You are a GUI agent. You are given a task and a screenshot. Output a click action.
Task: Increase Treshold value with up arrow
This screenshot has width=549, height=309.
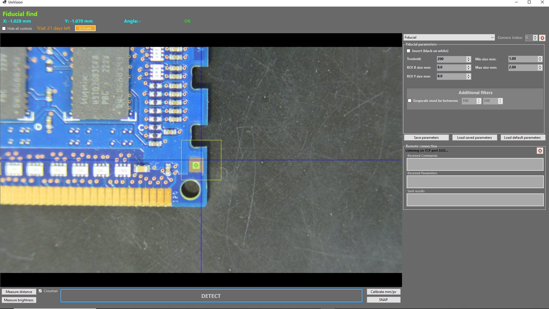coord(468,58)
